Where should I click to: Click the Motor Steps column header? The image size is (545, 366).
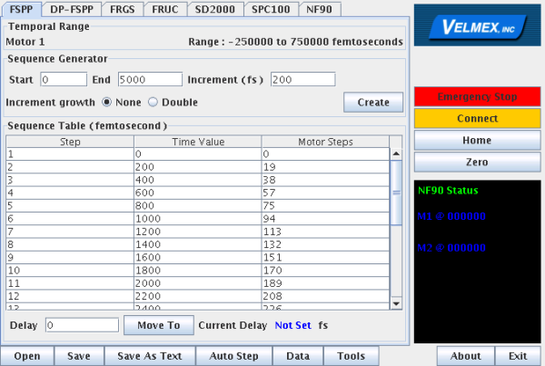click(326, 142)
